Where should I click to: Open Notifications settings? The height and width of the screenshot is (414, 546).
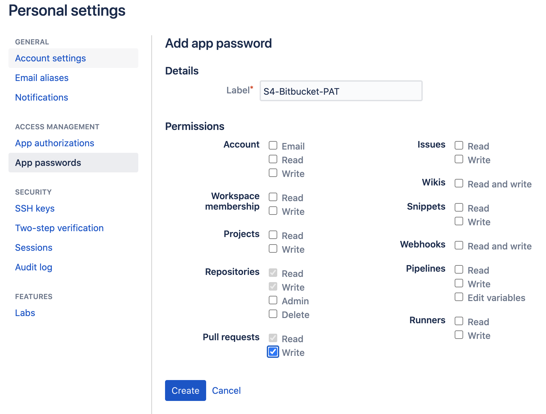tap(41, 97)
